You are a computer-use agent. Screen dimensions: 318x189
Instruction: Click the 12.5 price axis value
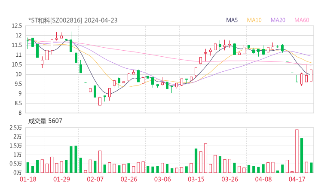click(x=17, y=26)
